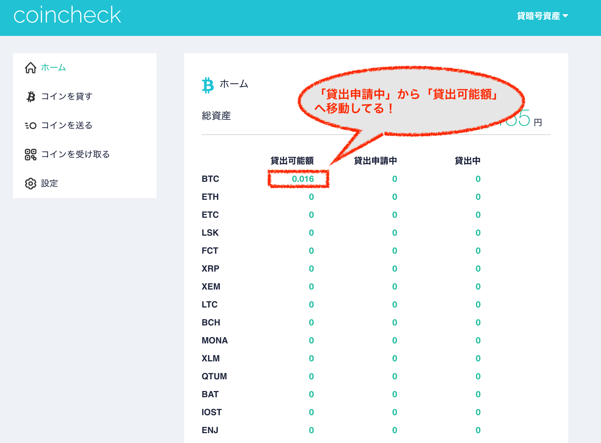Click the QR code icon beside コインを受け取る
This screenshot has width=601, height=443.
coord(30,154)
